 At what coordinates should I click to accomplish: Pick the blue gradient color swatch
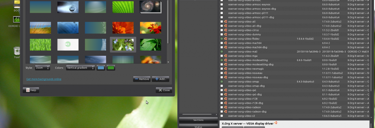point(101,68)
